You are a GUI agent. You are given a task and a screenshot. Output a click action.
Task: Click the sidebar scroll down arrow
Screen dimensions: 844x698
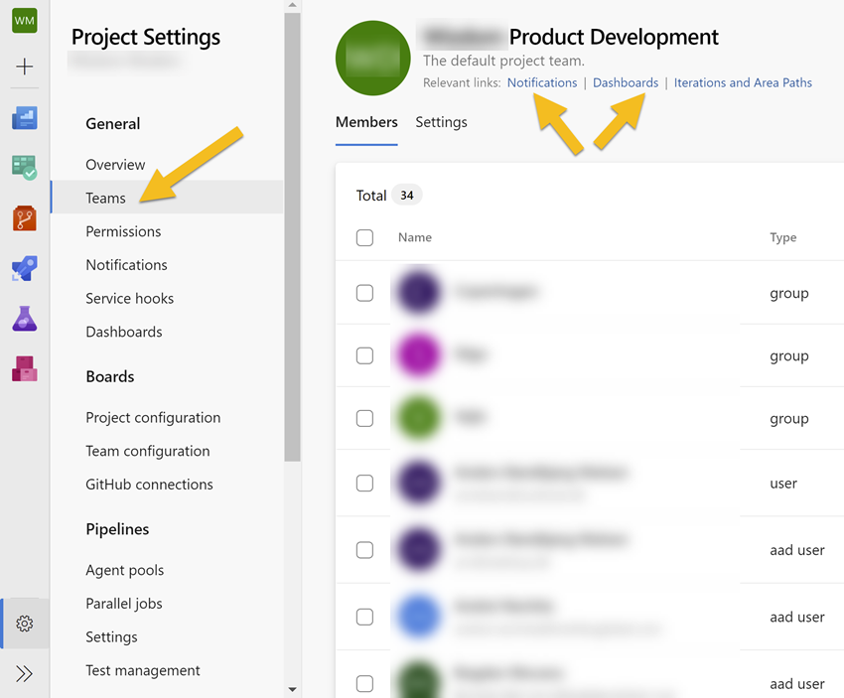click(292, 689)
